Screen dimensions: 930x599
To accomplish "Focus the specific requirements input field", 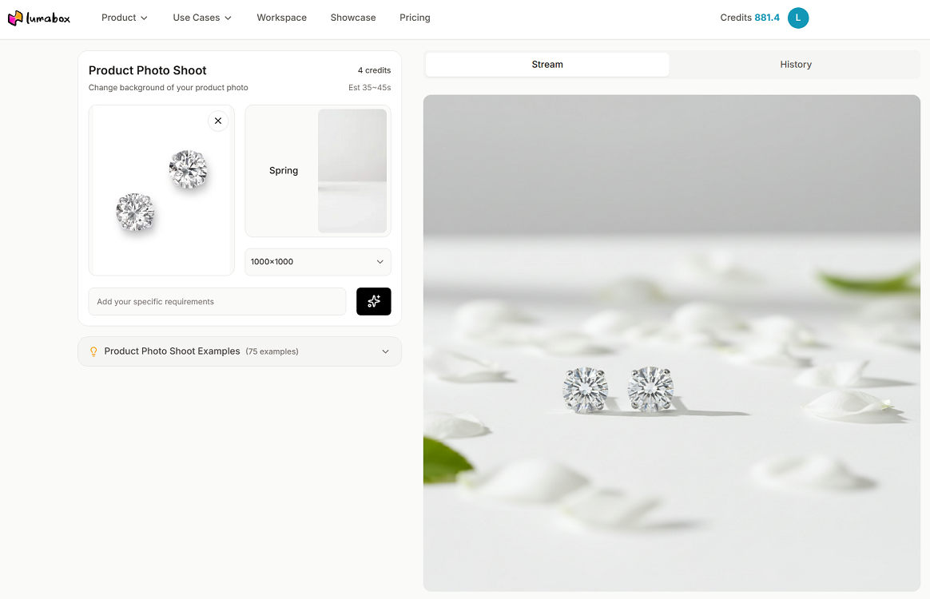I will coord(217,301).
